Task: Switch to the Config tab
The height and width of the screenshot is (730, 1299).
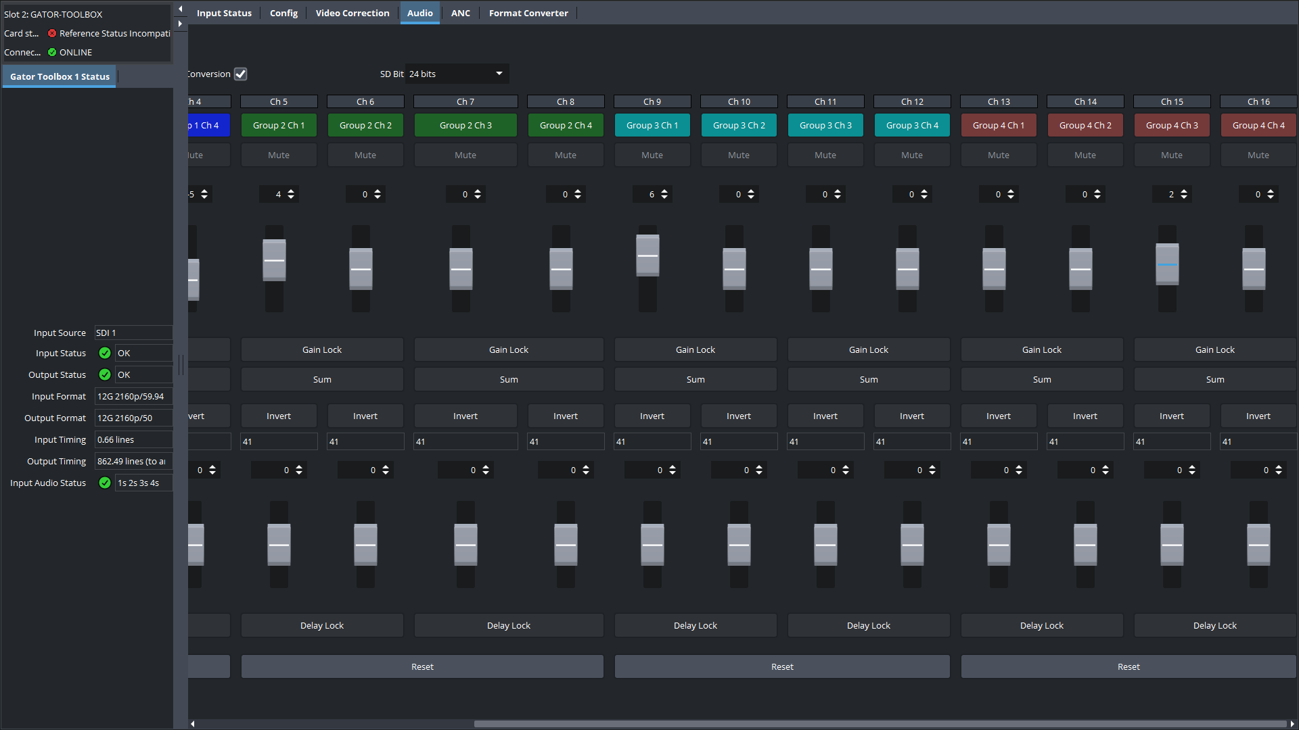Action: [x=283, y=13]
